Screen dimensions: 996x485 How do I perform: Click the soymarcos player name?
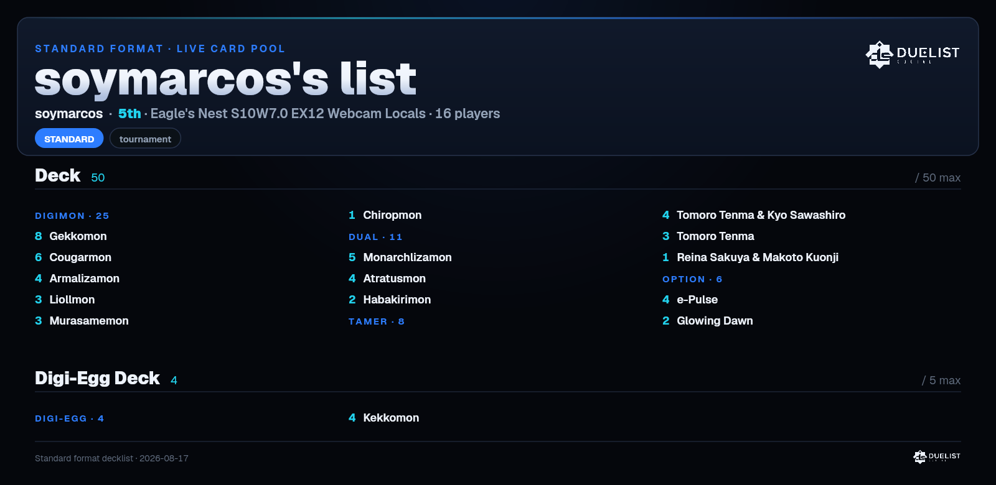[x=68, y=114]
